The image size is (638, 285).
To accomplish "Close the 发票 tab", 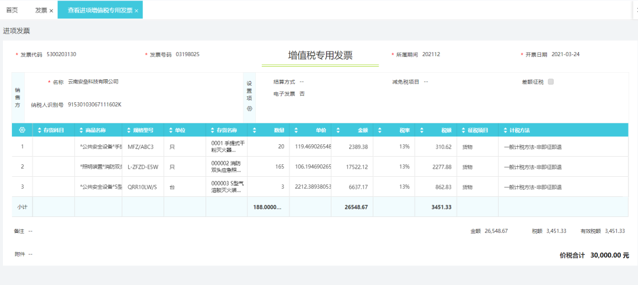I will point(51,11).
